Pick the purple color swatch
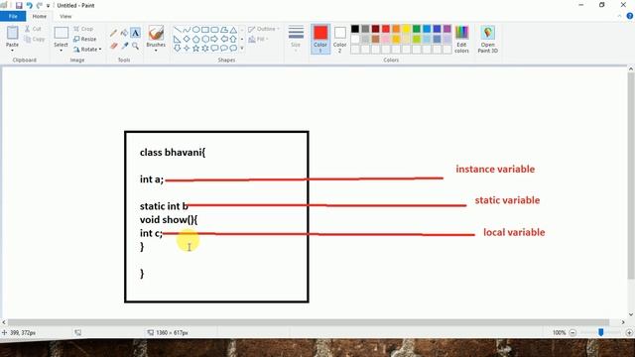The image size is (635, 357). tap(447, 29)
